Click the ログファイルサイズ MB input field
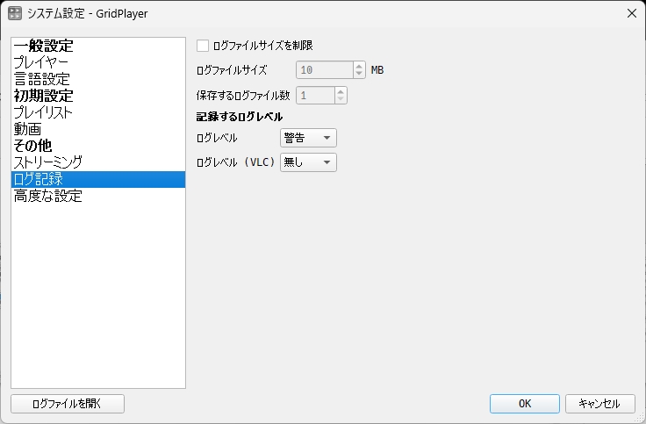The height and width of the screenshot is (424, 646). [324, 70]
